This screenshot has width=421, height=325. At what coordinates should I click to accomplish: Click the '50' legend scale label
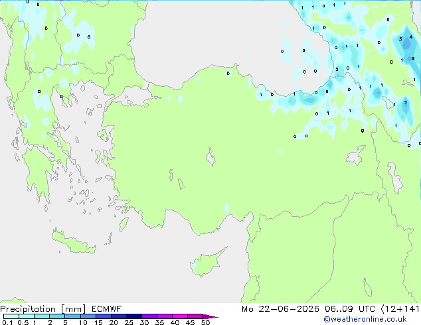(205, 322)
